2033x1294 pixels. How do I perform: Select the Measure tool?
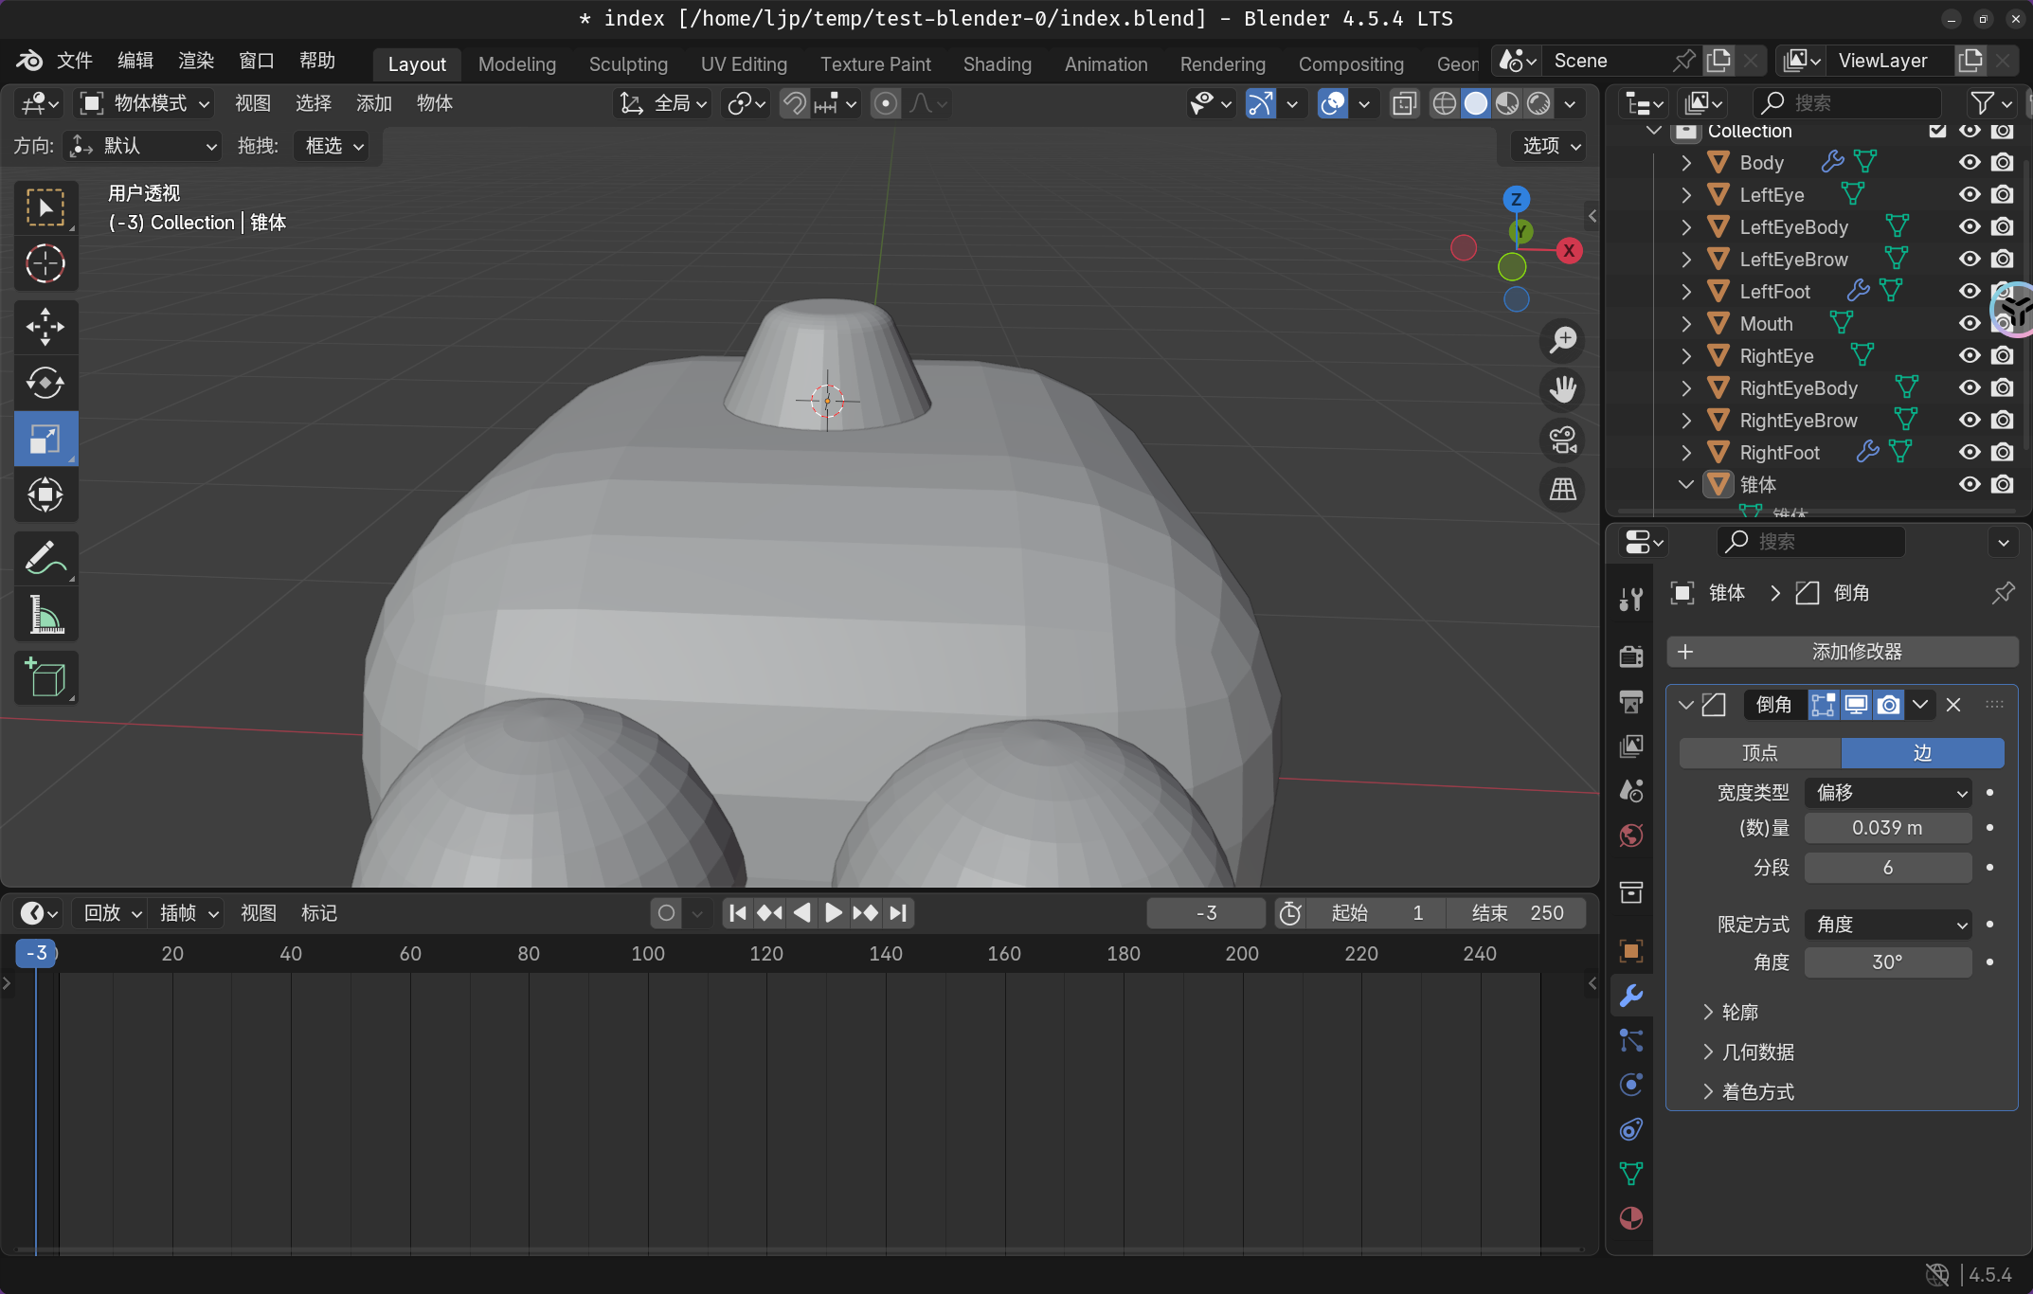(45, 616)
